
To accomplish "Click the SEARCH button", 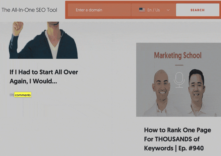I will point(198,10).
